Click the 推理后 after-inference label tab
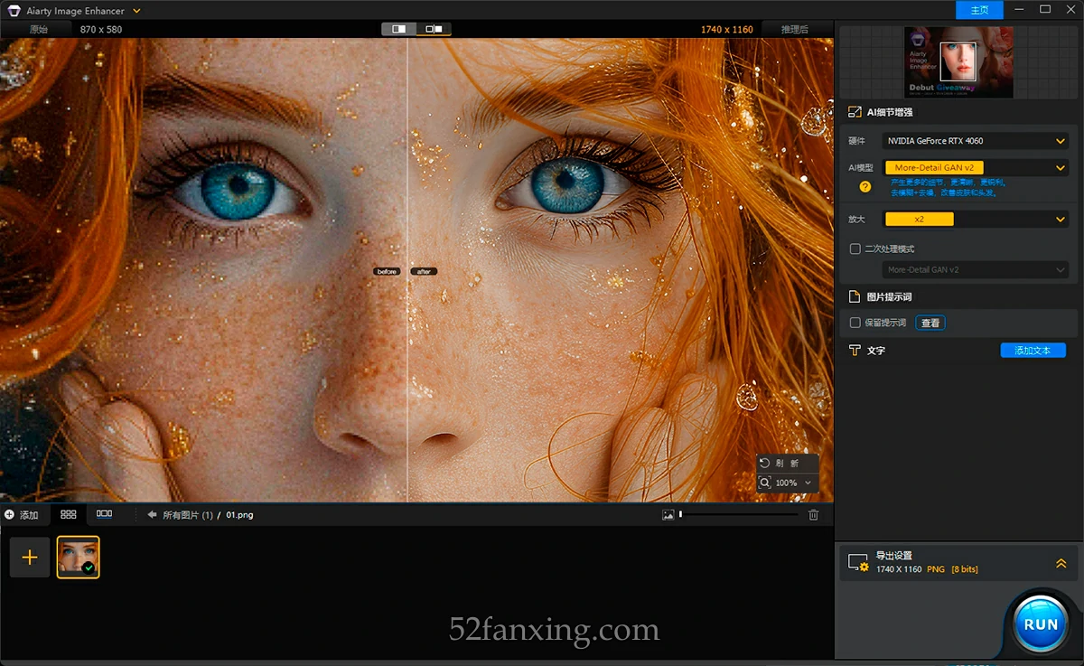 coord(795,29)
